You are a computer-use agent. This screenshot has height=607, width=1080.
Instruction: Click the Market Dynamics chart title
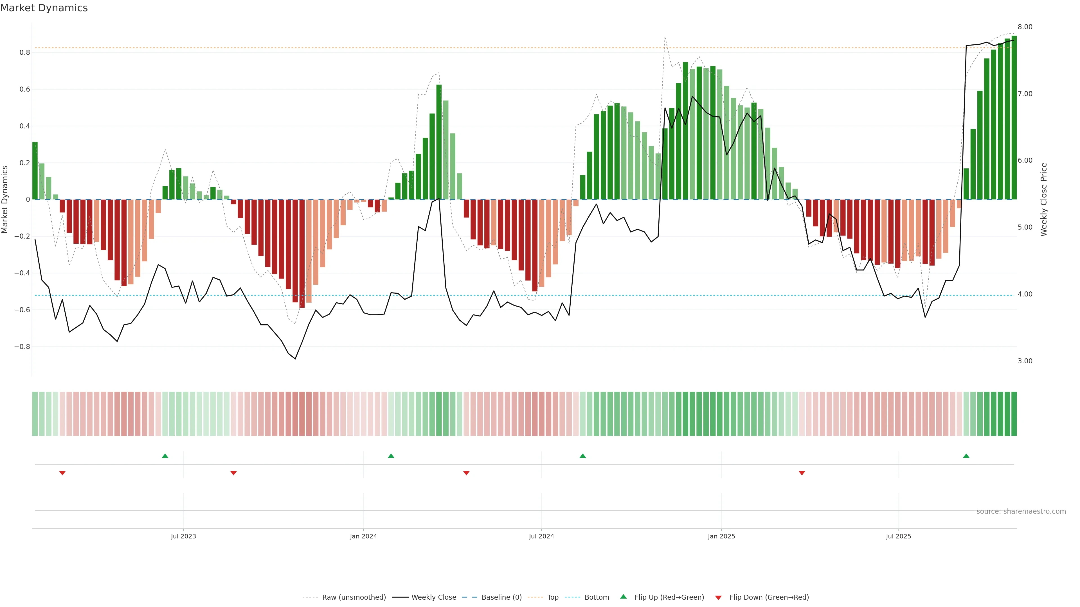click(x=44, y=8)
